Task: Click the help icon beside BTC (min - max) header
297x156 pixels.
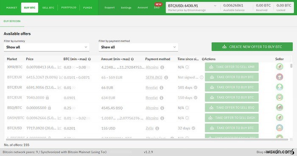Action: point(90,59)
